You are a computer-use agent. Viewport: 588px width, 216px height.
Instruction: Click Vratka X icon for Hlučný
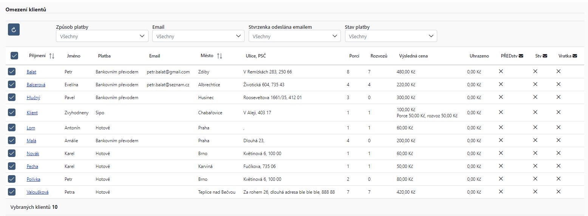(559, 97)
